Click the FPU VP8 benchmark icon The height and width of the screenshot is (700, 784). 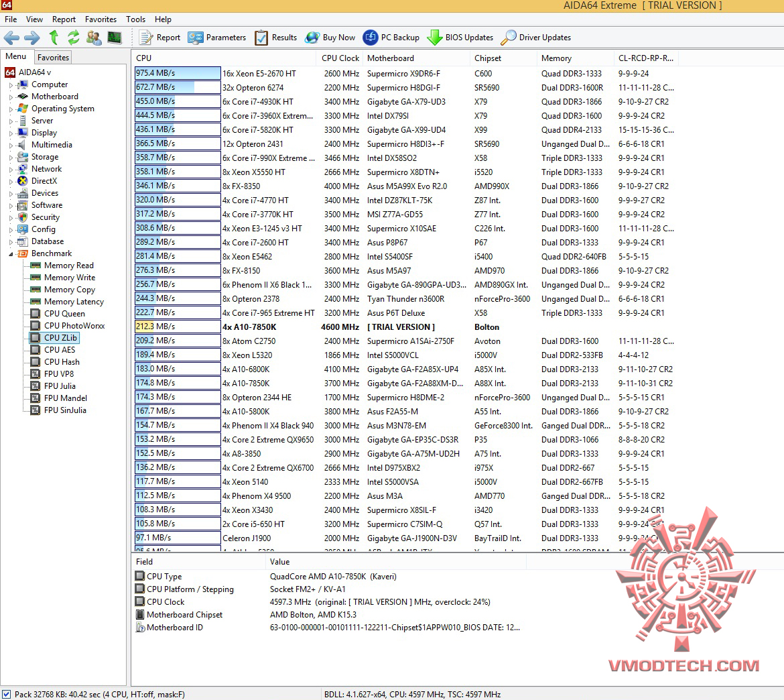pyautogui.click(x=36, y=373)
